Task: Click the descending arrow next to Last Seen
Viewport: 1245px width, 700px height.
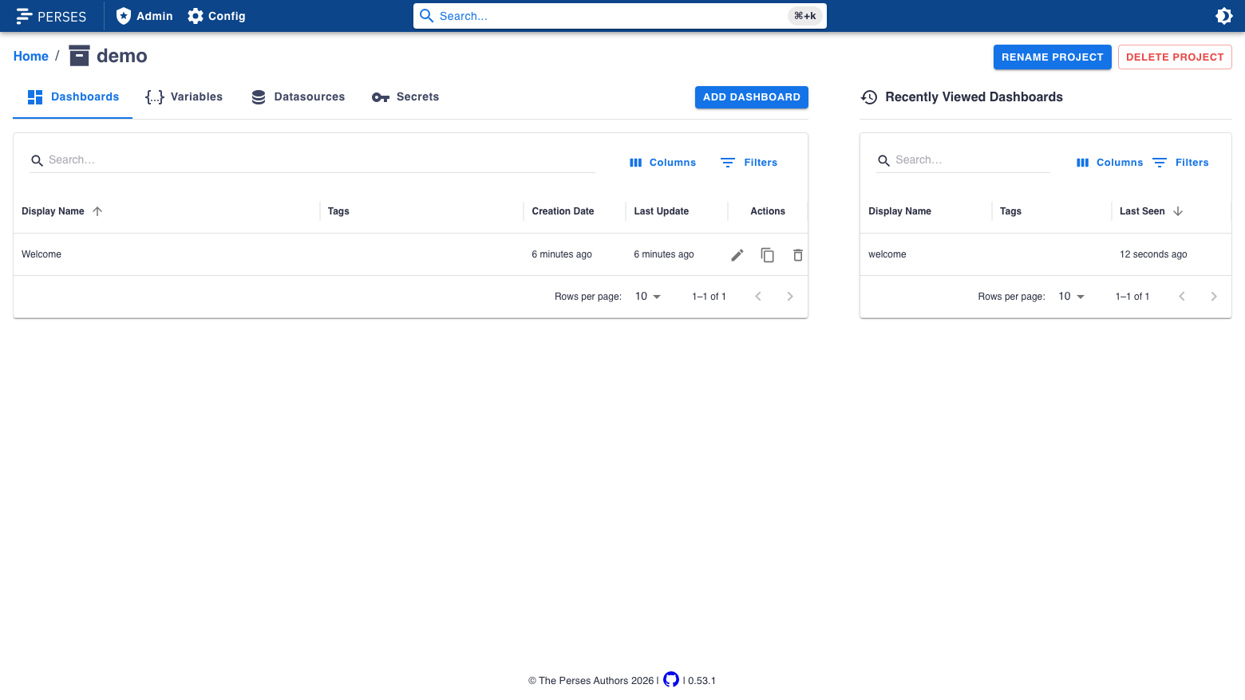Action: click(x=1178, y=211)
